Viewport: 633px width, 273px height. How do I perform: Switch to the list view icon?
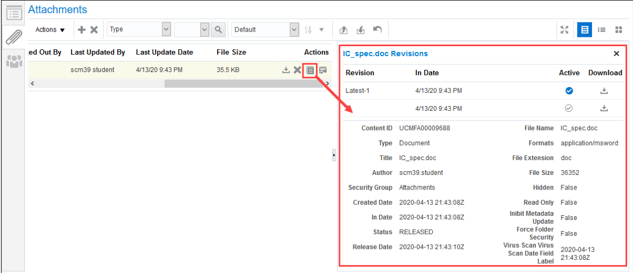tap(602, 30)
